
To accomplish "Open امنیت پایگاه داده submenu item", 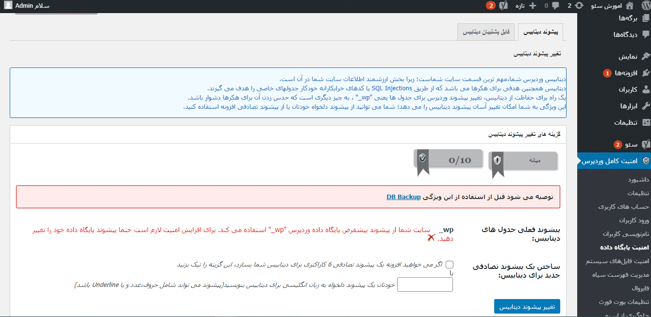I will (x=624, y=248).
